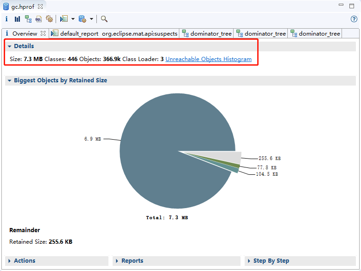Expand the Actions section
This screenshot has height=271, width=361.
coord(9,261)
